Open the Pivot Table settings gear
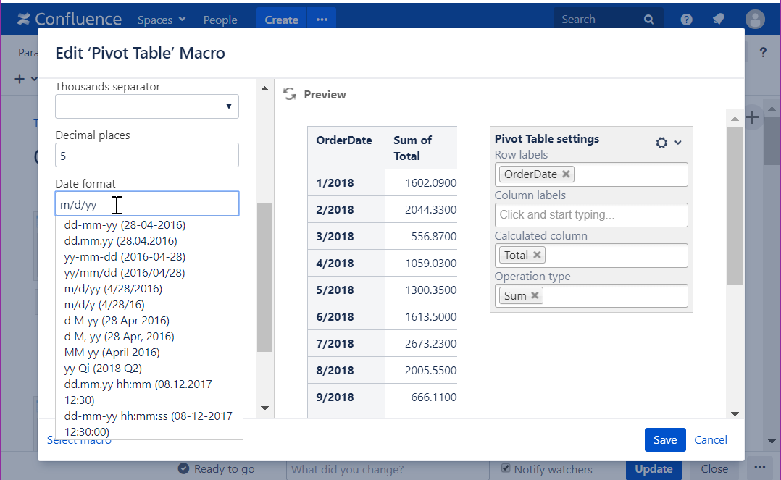This screenshot has height=480, width=781. 661,143
